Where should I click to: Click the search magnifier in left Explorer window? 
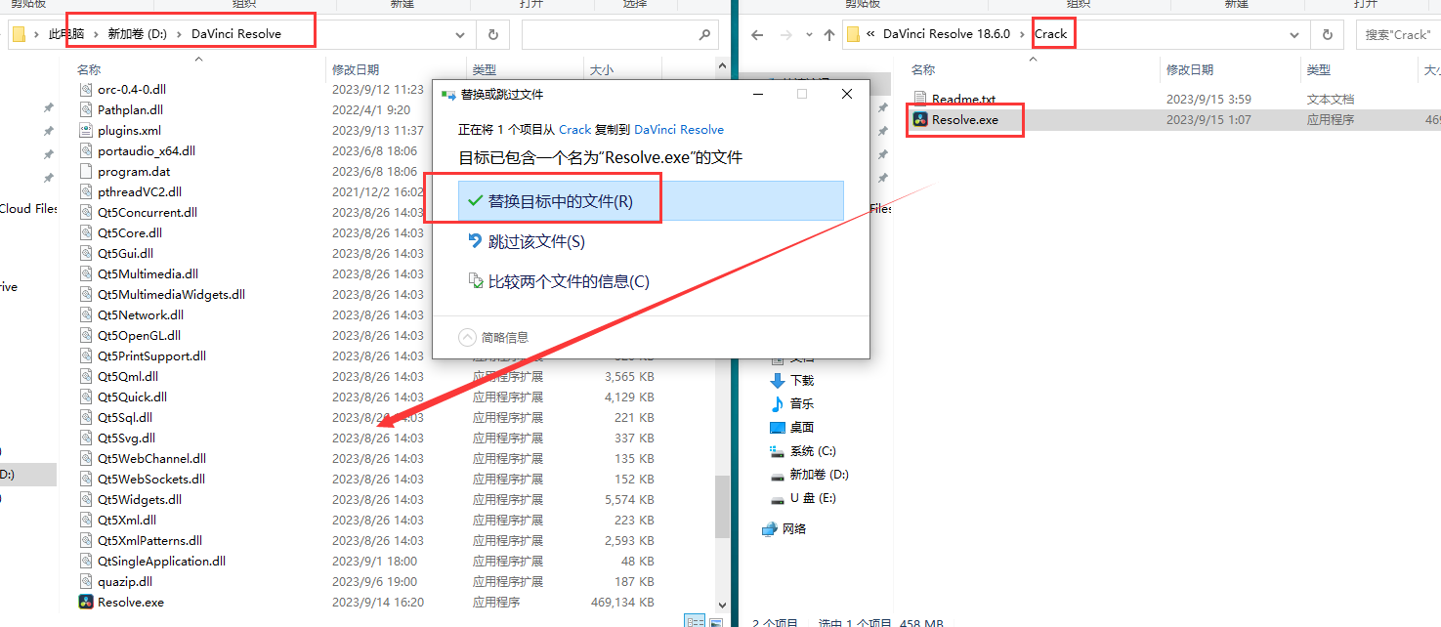(704, 34)
